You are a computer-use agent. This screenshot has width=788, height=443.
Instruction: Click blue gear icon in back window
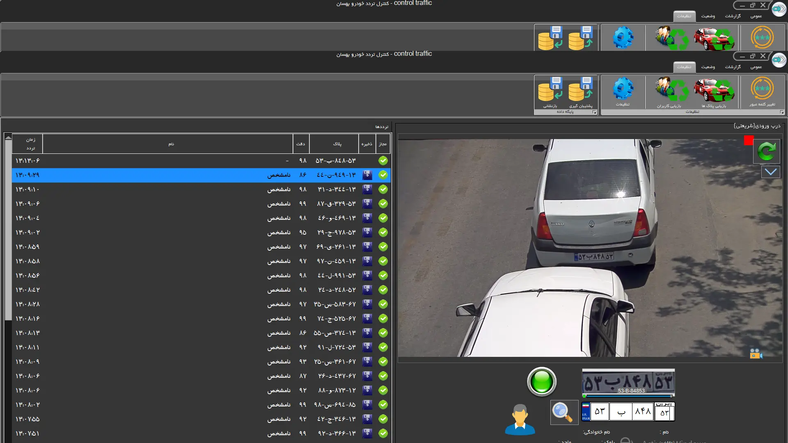point(623,37)
